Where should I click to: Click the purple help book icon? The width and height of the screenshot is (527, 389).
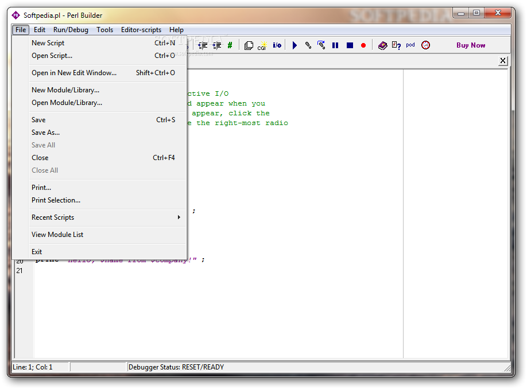tap(382, 45)
